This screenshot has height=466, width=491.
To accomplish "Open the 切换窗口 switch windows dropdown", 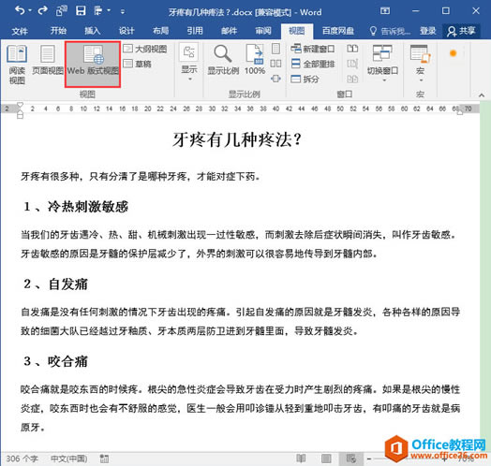I will (382, 64).
